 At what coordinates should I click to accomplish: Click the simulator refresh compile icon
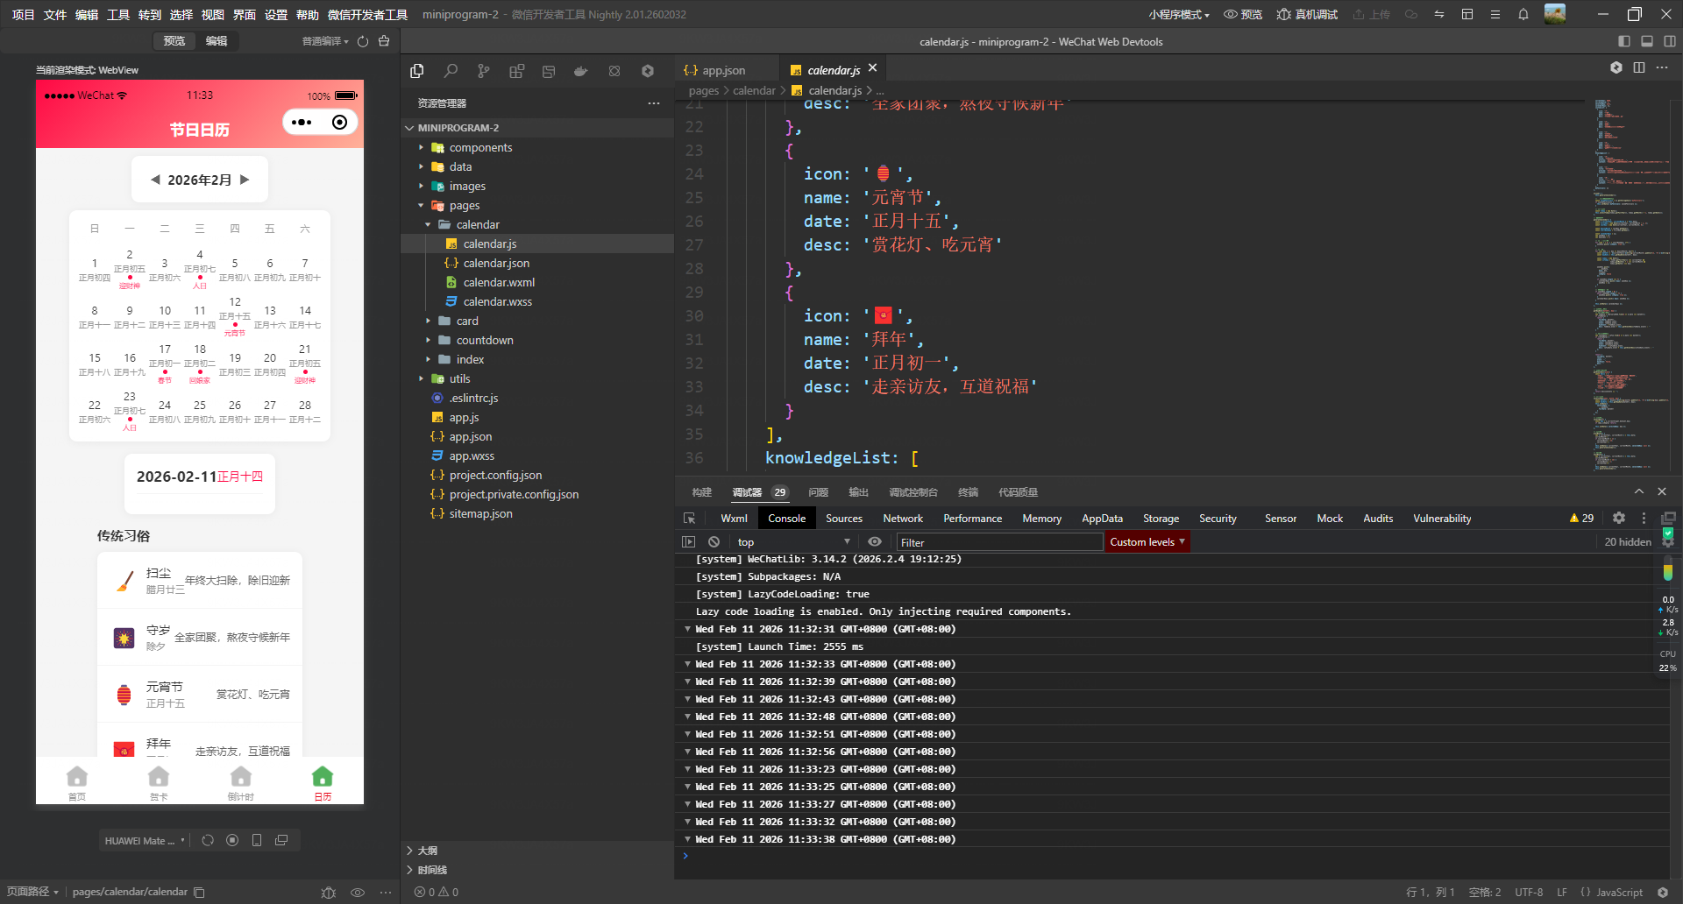(x=362, y=41)
